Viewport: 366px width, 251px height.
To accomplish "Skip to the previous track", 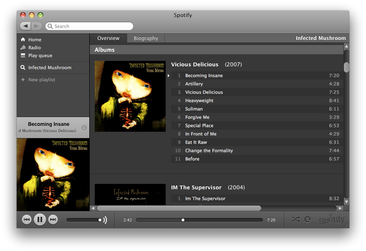I will coord(27,219).
